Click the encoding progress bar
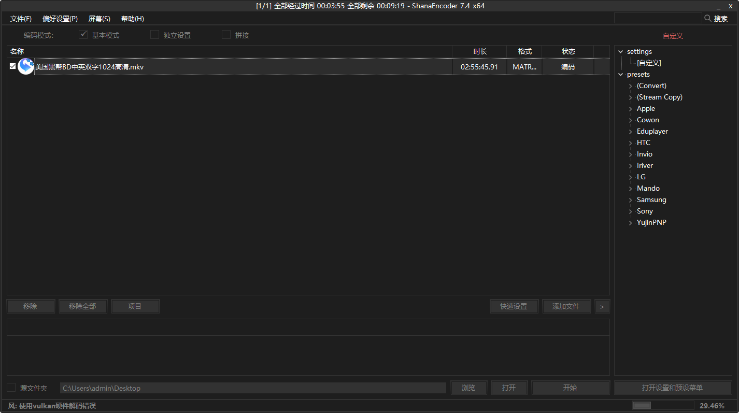 coord(663,405)
